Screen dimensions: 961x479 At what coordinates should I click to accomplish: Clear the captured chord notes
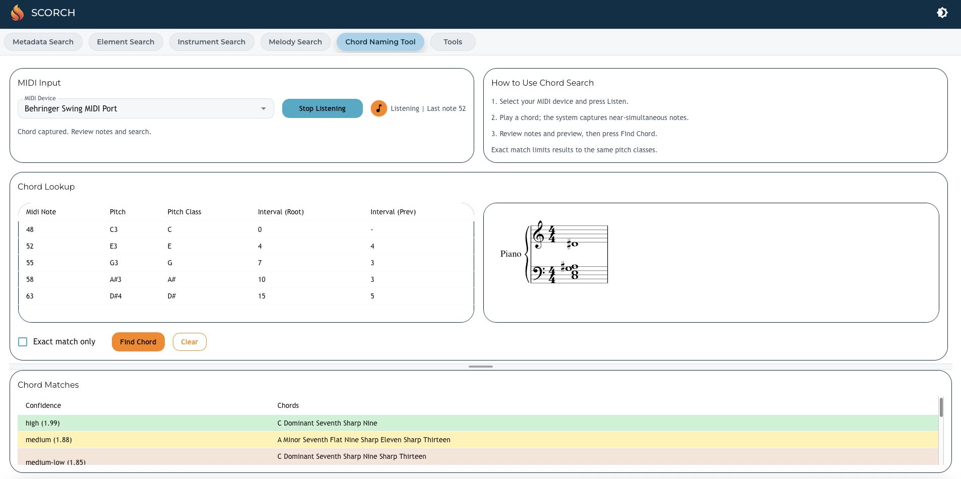click(190, 341)
